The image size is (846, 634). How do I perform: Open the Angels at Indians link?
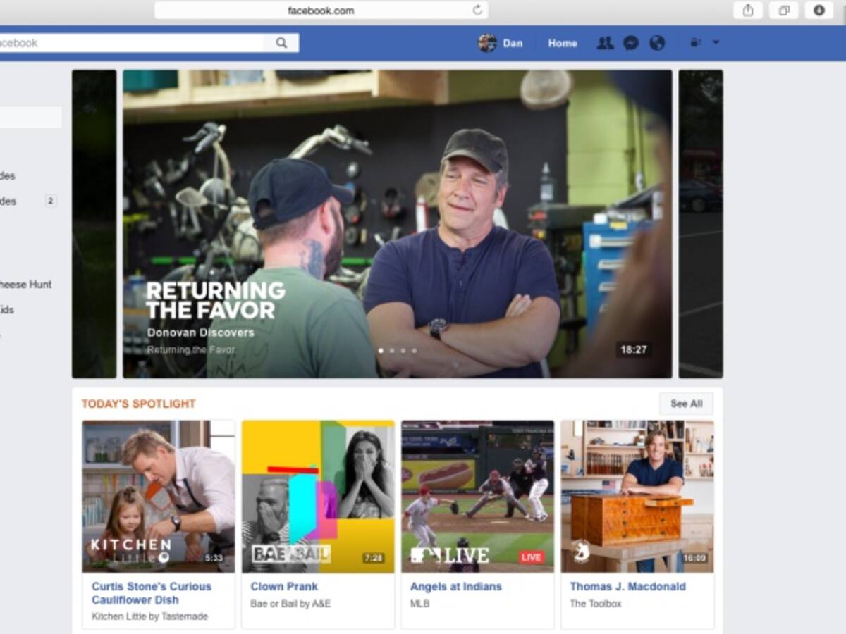[x=456, y=586]
